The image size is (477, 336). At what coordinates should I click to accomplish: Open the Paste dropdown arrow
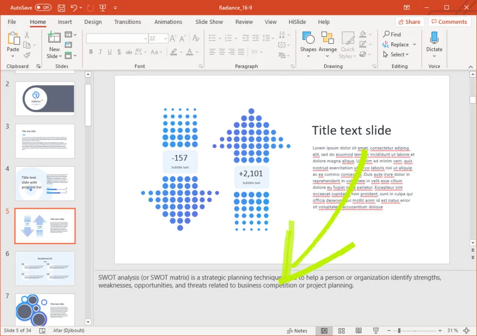click(x=13, y=56)
